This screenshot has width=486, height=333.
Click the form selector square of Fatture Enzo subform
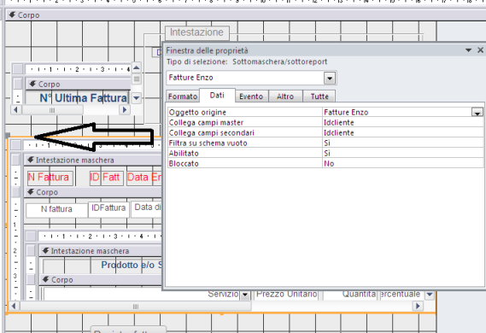[16, 144]
